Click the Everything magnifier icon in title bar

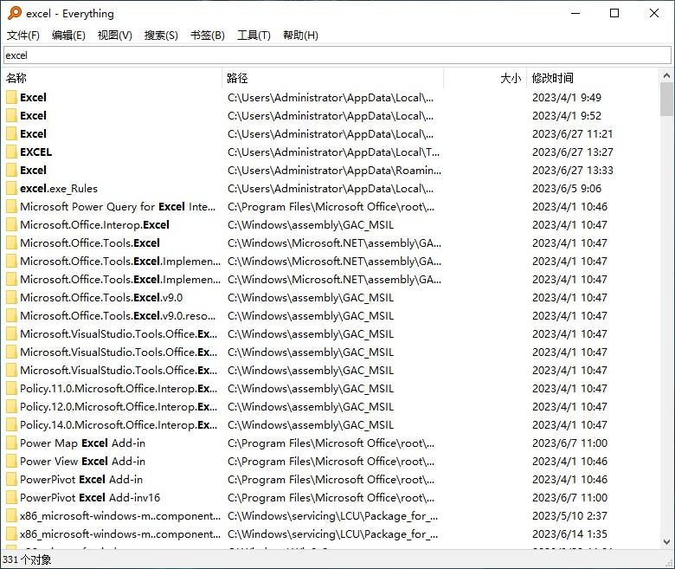tap(14, 13)
